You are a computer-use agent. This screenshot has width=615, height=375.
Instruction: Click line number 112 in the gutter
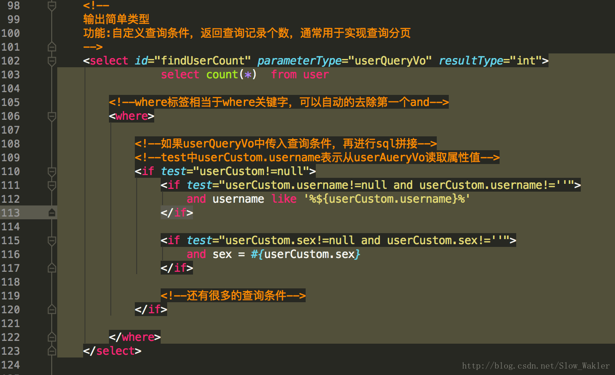[11, 199]
